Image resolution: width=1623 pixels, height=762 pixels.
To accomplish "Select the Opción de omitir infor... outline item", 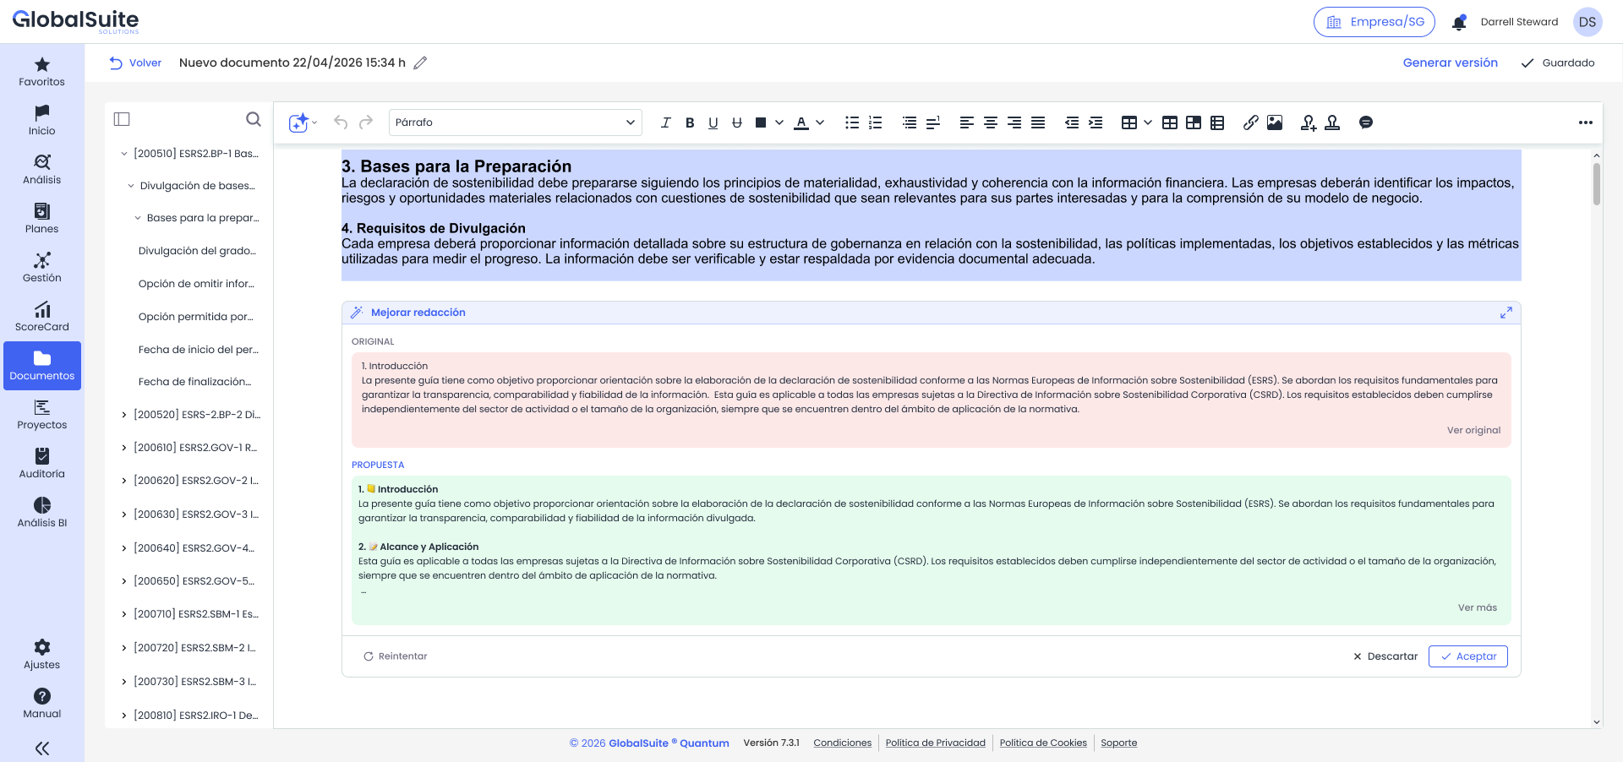I will 196,284.
